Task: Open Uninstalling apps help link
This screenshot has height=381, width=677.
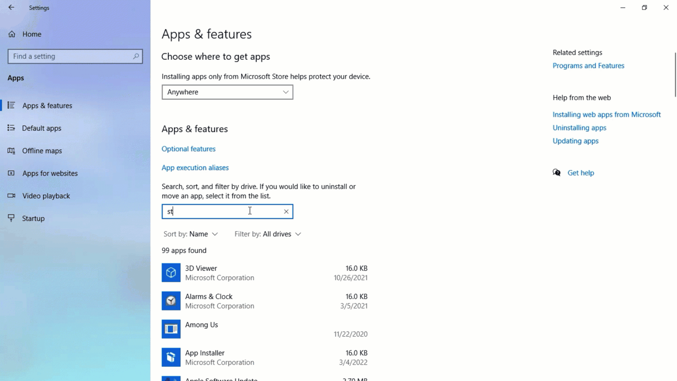Action: coord(580,127)
